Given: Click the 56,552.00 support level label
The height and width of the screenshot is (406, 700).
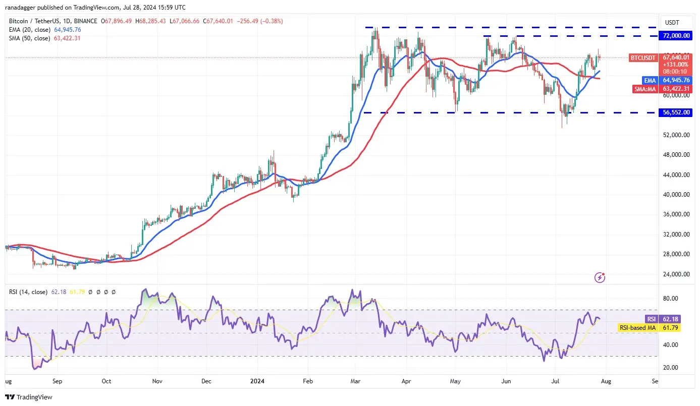Looking at the screenshot, I should (677, 112).
